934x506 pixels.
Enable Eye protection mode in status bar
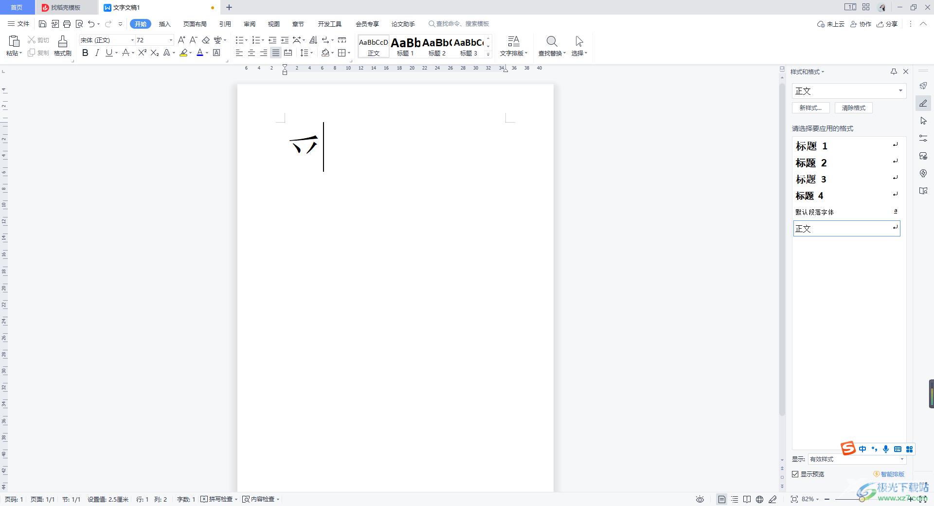tap(700, 499)
